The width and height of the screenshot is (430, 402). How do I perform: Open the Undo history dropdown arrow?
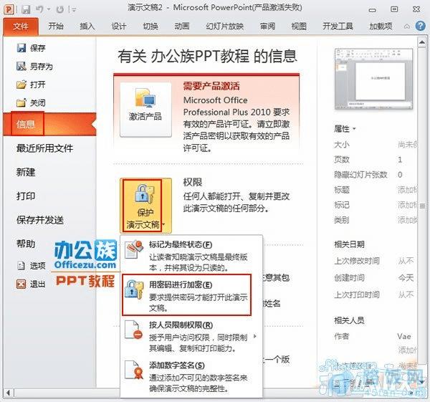(49, 9)
